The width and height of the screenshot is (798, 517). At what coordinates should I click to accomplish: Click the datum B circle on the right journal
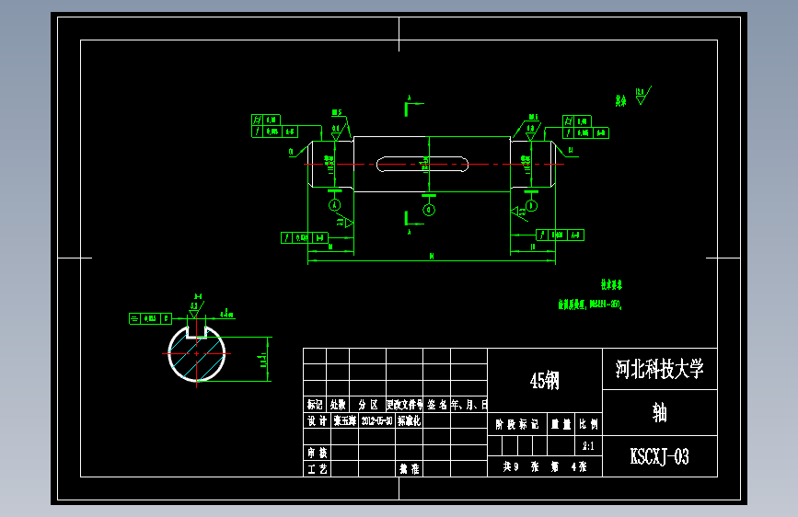tap(531, 205)
